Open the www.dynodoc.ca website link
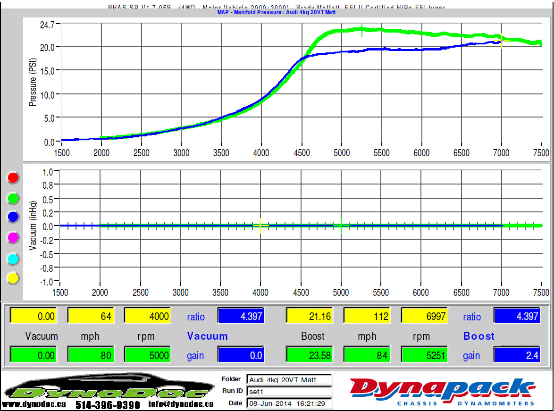This screenshot has width=554, height=411. [34, 404]
